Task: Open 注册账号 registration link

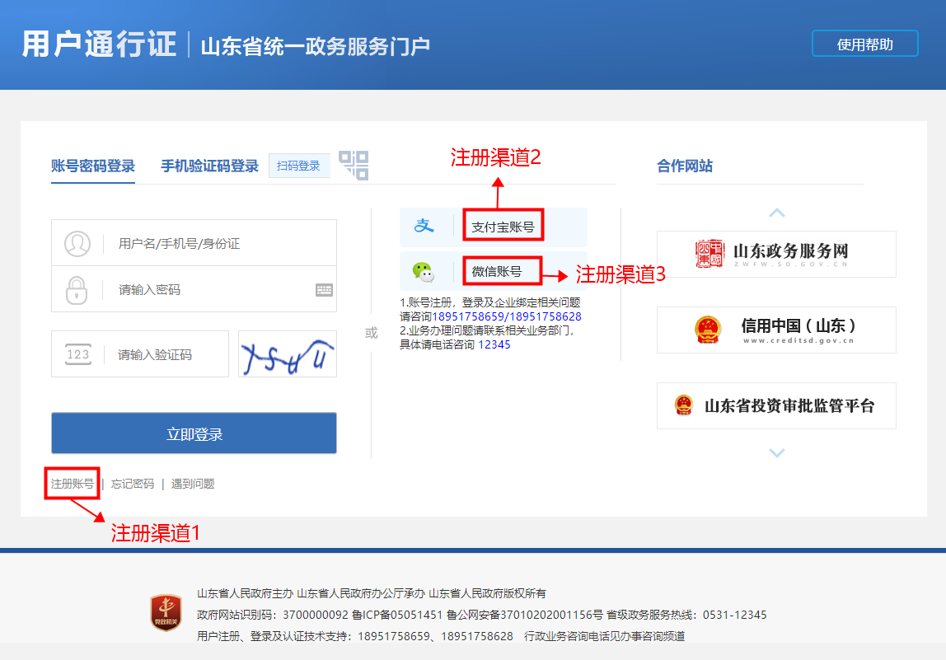Action: tap(72, 484)
